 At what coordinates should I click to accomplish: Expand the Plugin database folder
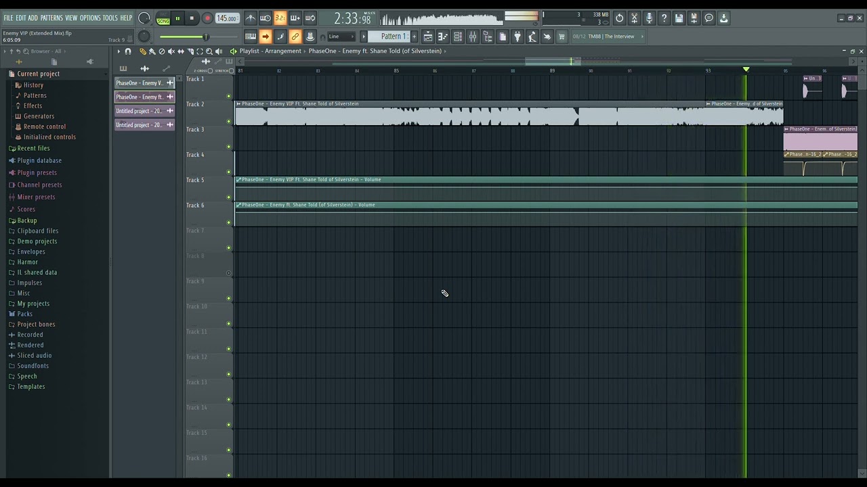coord(39,160)
